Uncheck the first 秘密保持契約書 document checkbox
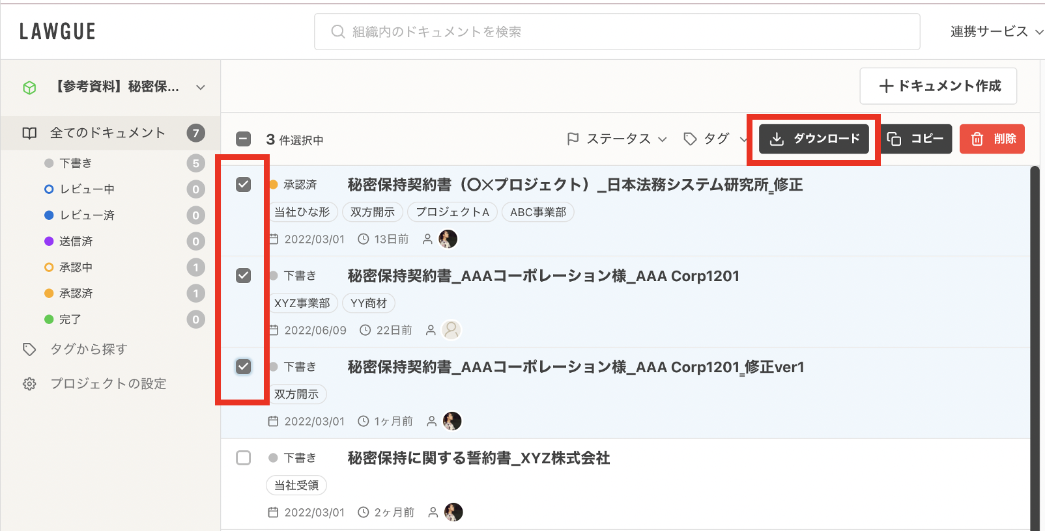1045x531 pixels. [243, 185]
